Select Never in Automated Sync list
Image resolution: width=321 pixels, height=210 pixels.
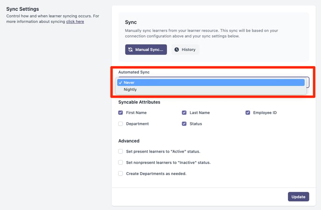(211, 82)
